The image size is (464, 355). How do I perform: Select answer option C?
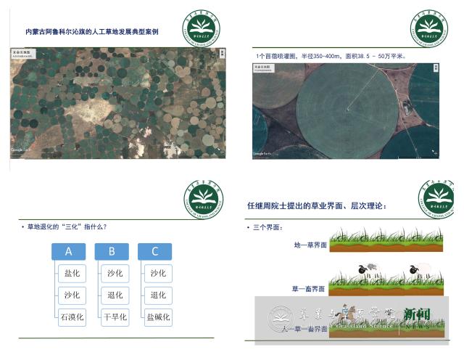[x=155, y=251]
